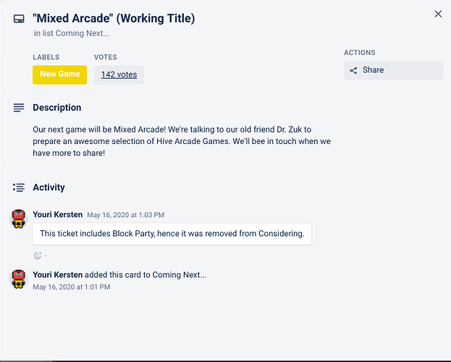
Task: Click the share icon in Actions
Action: (x=353, y=70)
